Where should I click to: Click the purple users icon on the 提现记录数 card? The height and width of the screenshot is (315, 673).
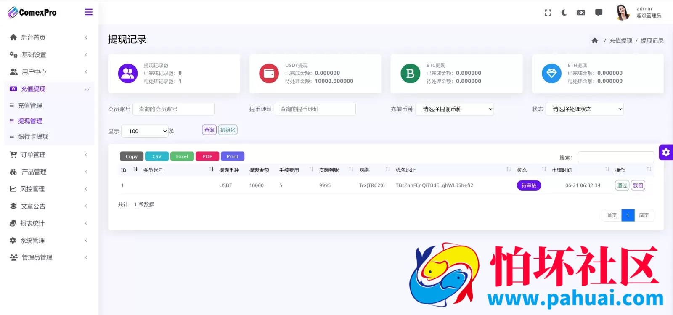[x=128, y=74]
